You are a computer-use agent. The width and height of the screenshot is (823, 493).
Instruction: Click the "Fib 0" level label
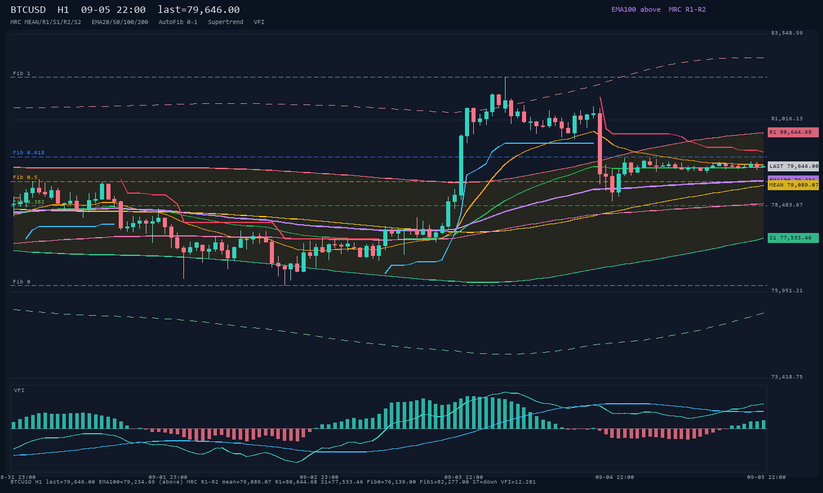[22, 282]
